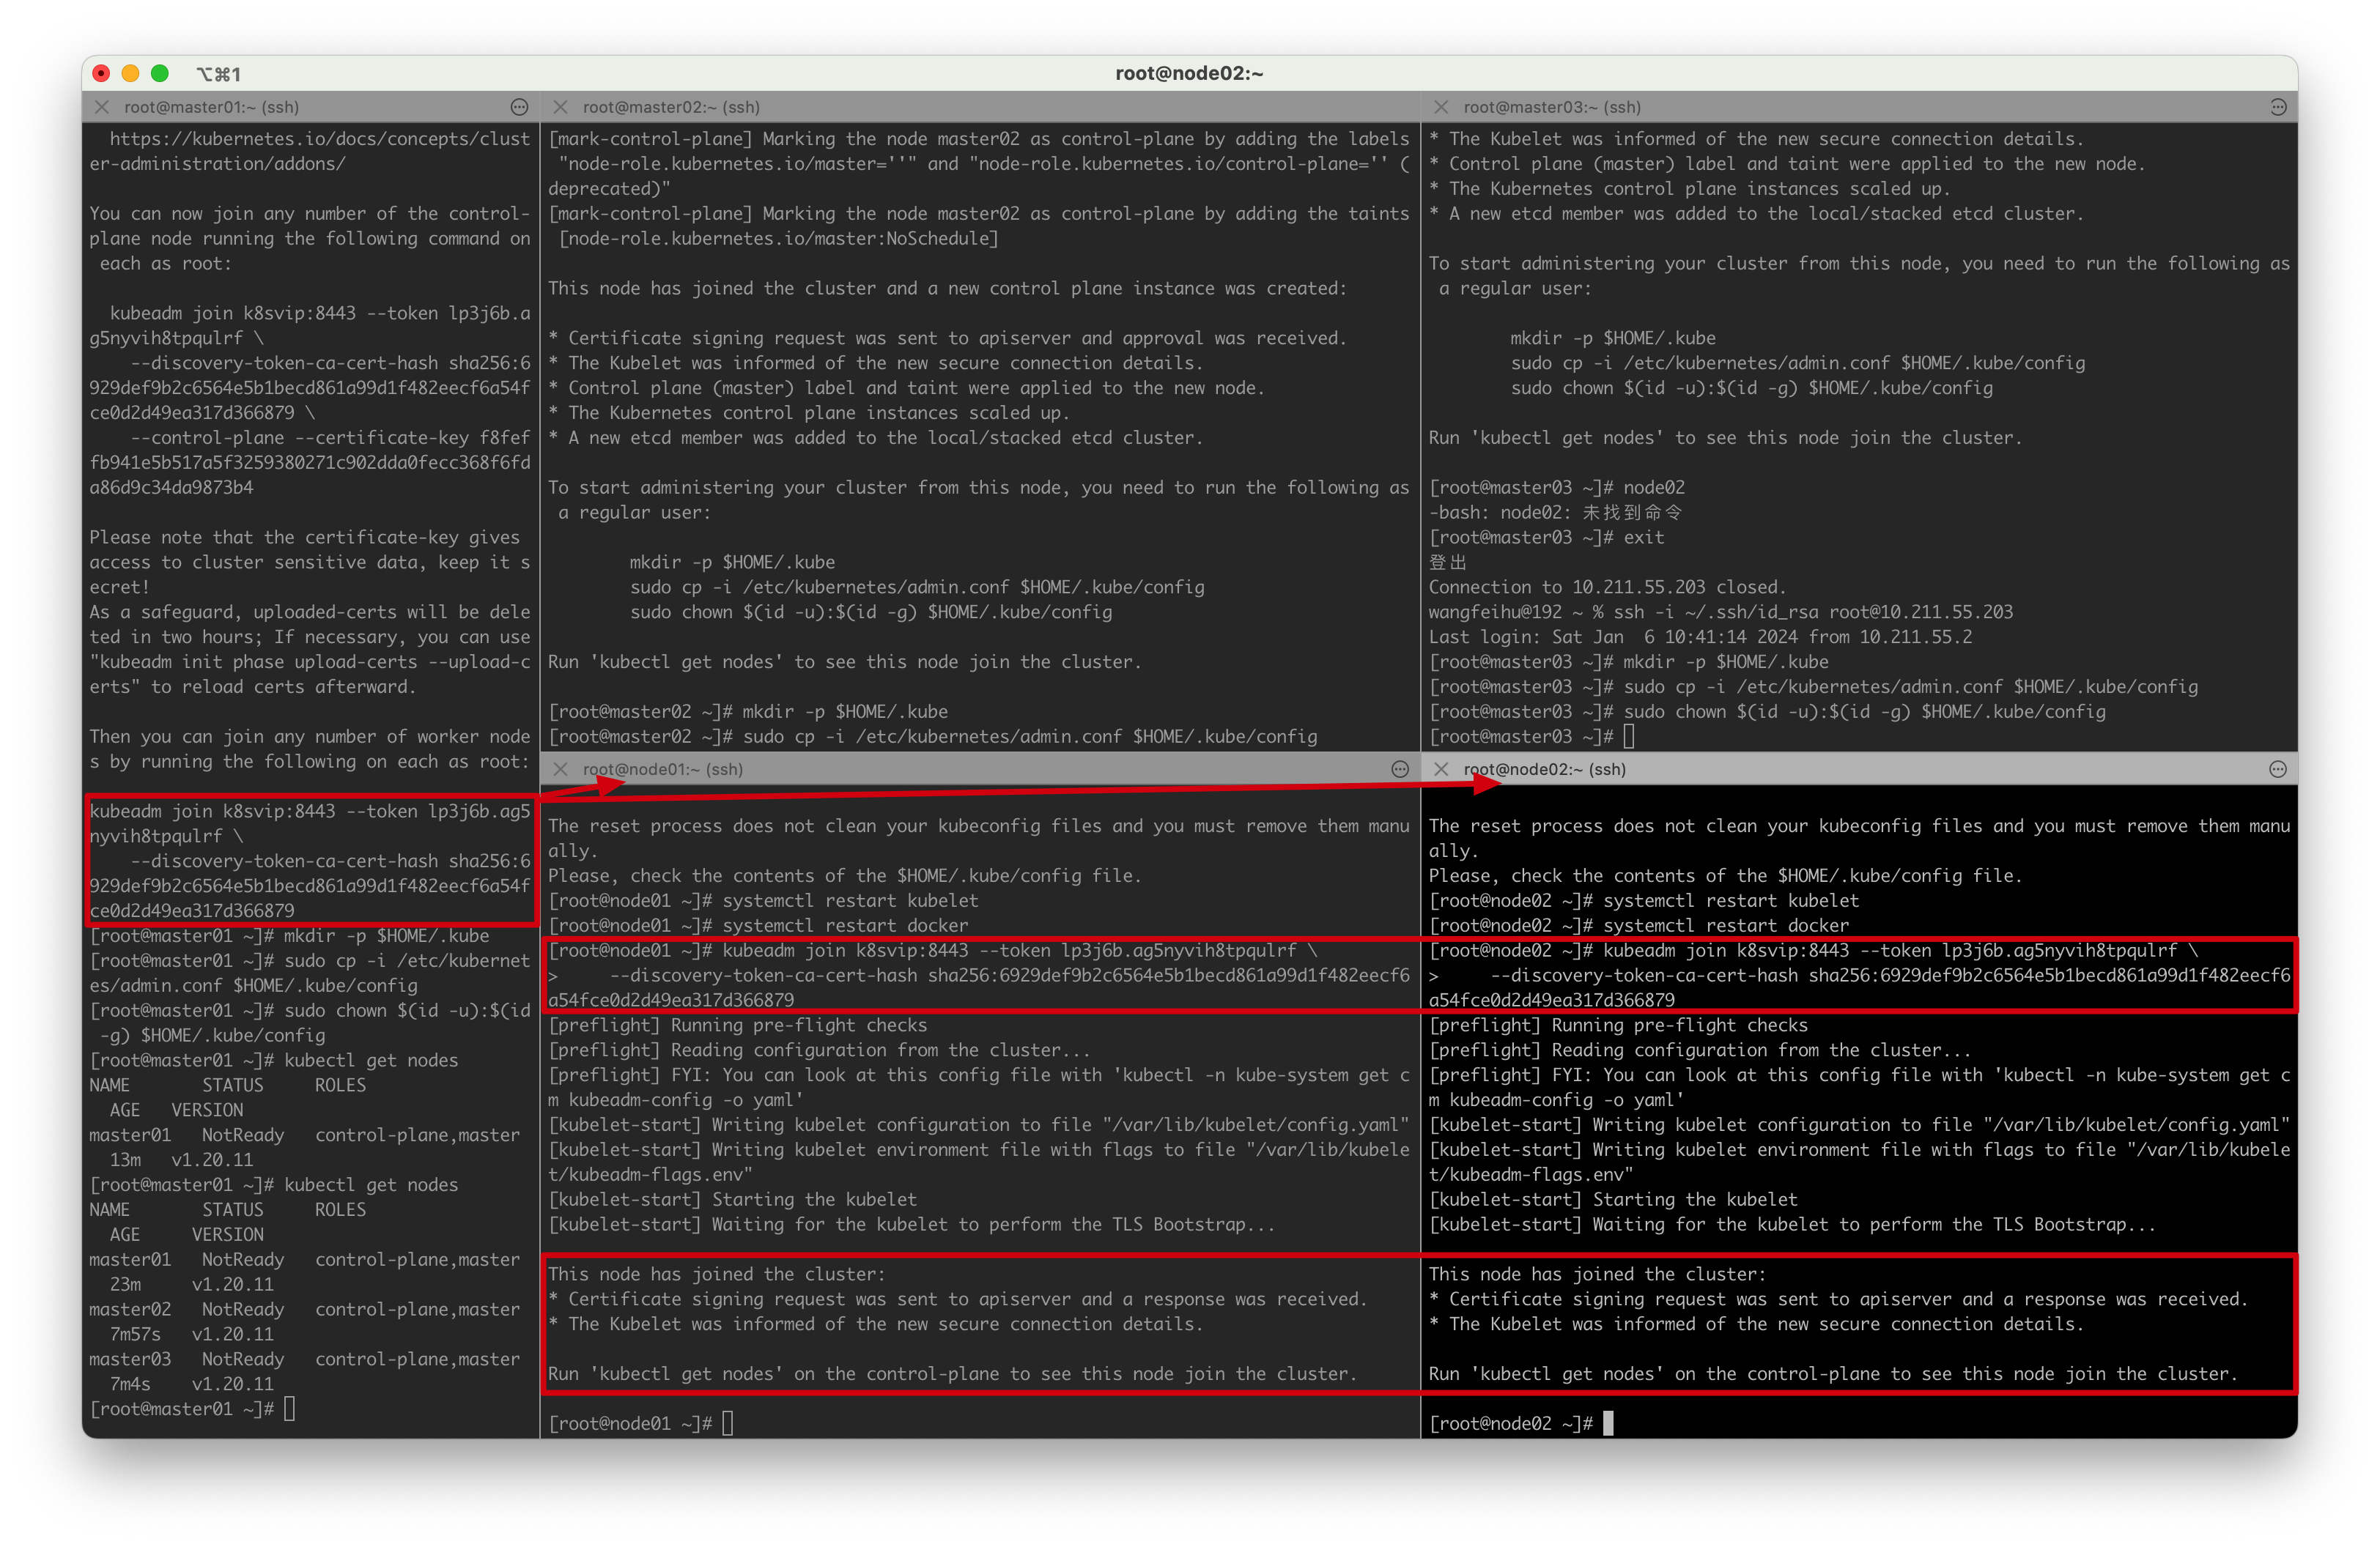Click '[root@master03 ~]# exit' command line
This screenshot has height=1547, width=2380.
pyautogui.click(x=1546, y=537)
